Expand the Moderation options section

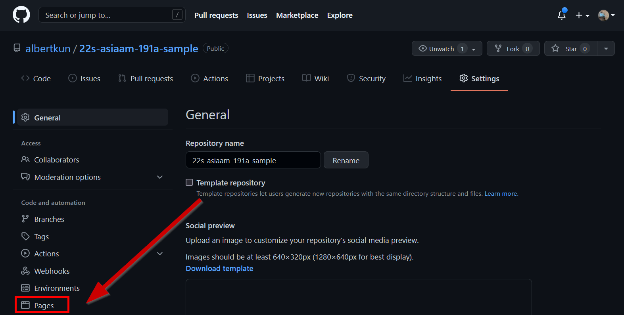pyautogui.click(x=160, y=177)
